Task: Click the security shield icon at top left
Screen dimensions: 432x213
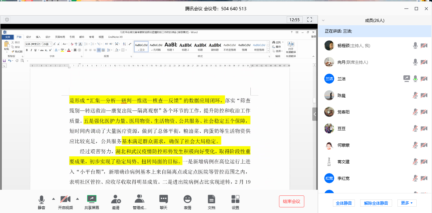Action: click(x=7, y=20)
